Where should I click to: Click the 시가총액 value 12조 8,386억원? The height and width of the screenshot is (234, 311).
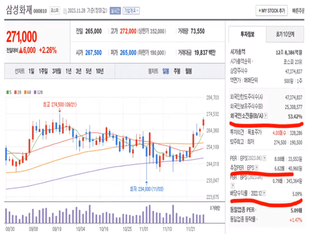click(289, 52)
